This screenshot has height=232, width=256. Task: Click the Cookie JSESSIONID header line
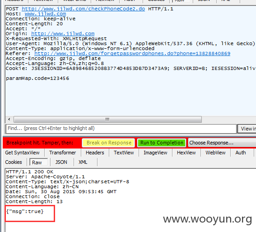coord(130,69)
